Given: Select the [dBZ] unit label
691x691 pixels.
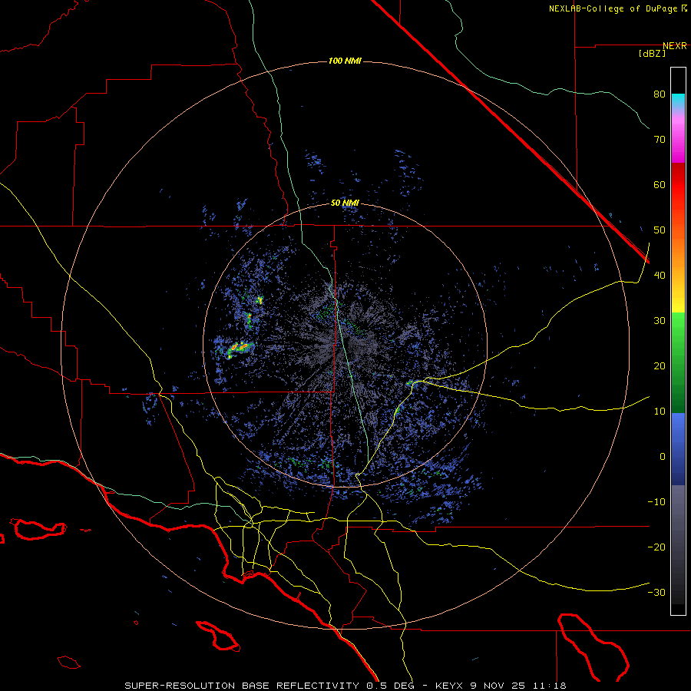Looking at the screenshot, I should pos(652,53).
